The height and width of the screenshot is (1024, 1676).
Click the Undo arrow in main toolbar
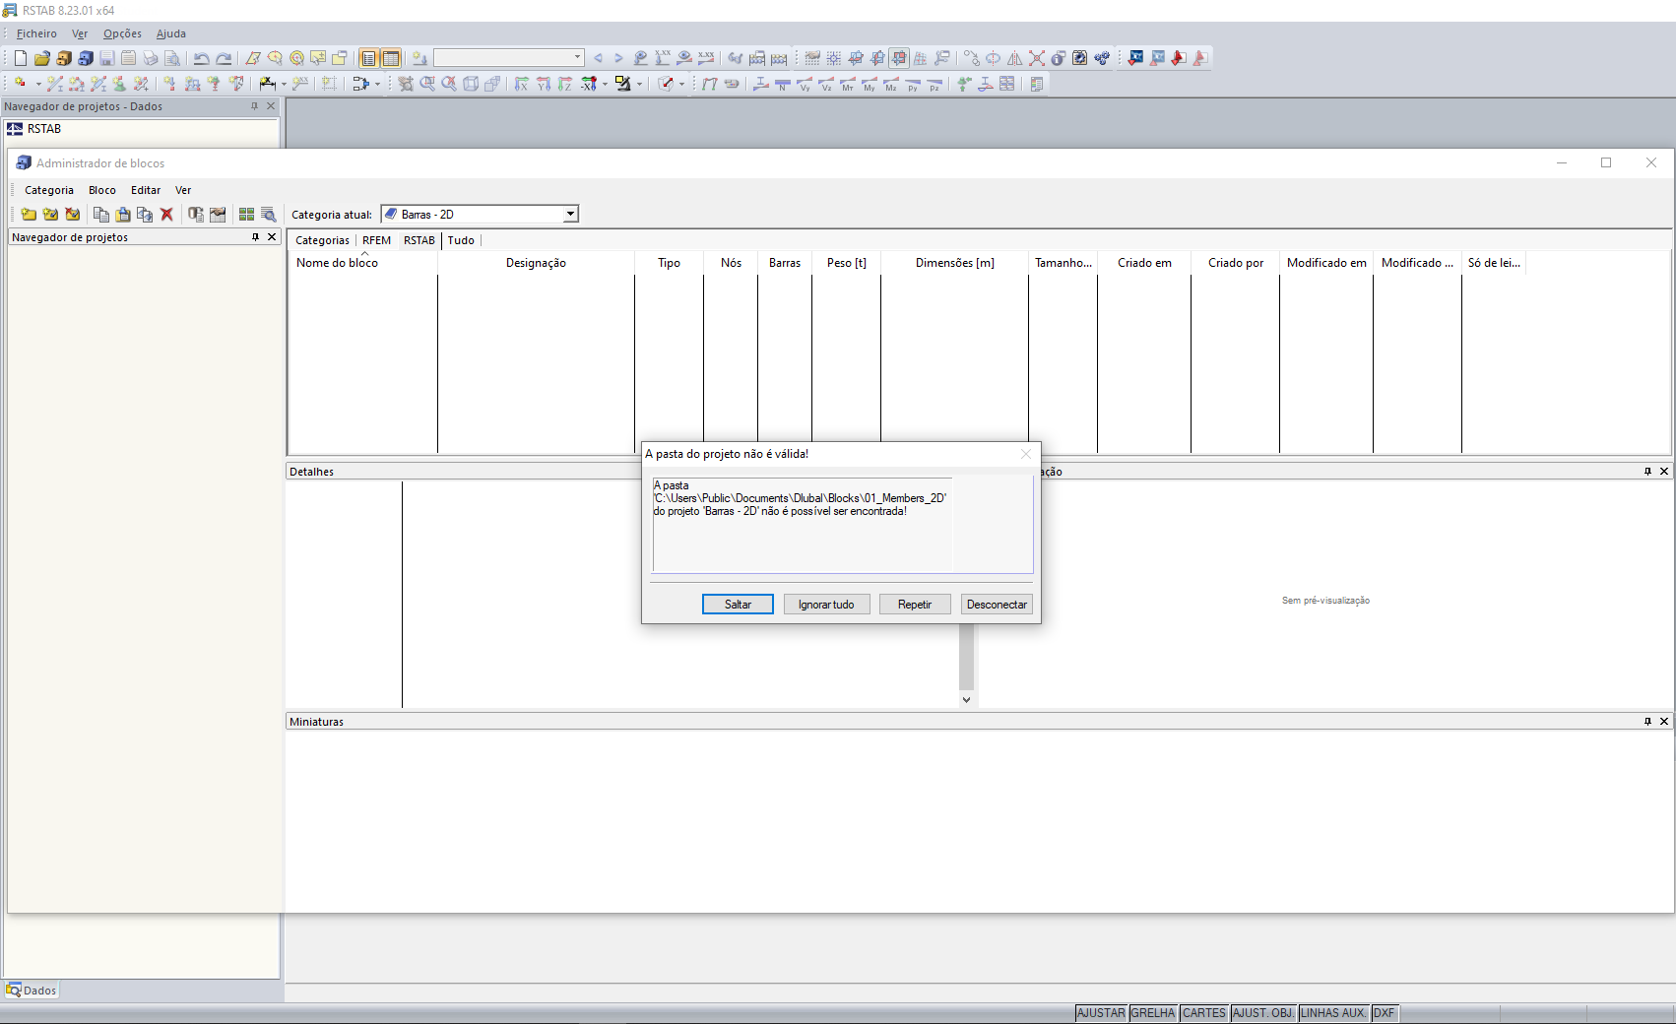(201, 58)
